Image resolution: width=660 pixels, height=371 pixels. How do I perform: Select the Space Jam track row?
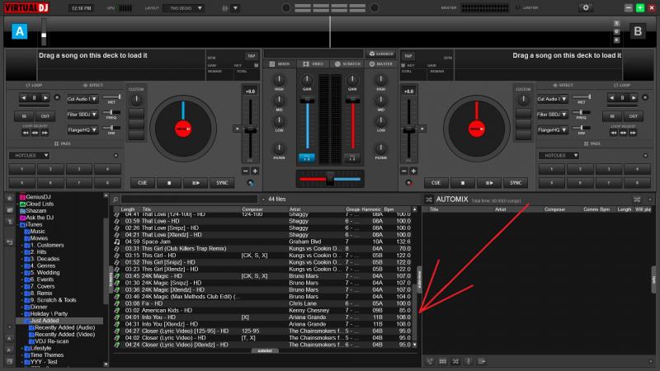point(263,242)
